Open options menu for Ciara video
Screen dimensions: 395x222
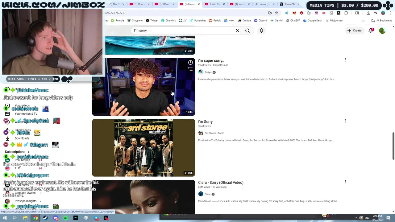345,182
